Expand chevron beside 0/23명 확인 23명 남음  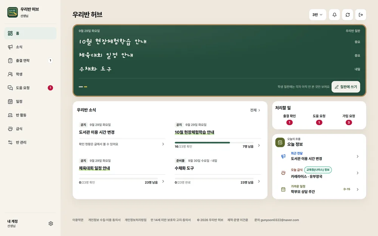pos(163,181)
